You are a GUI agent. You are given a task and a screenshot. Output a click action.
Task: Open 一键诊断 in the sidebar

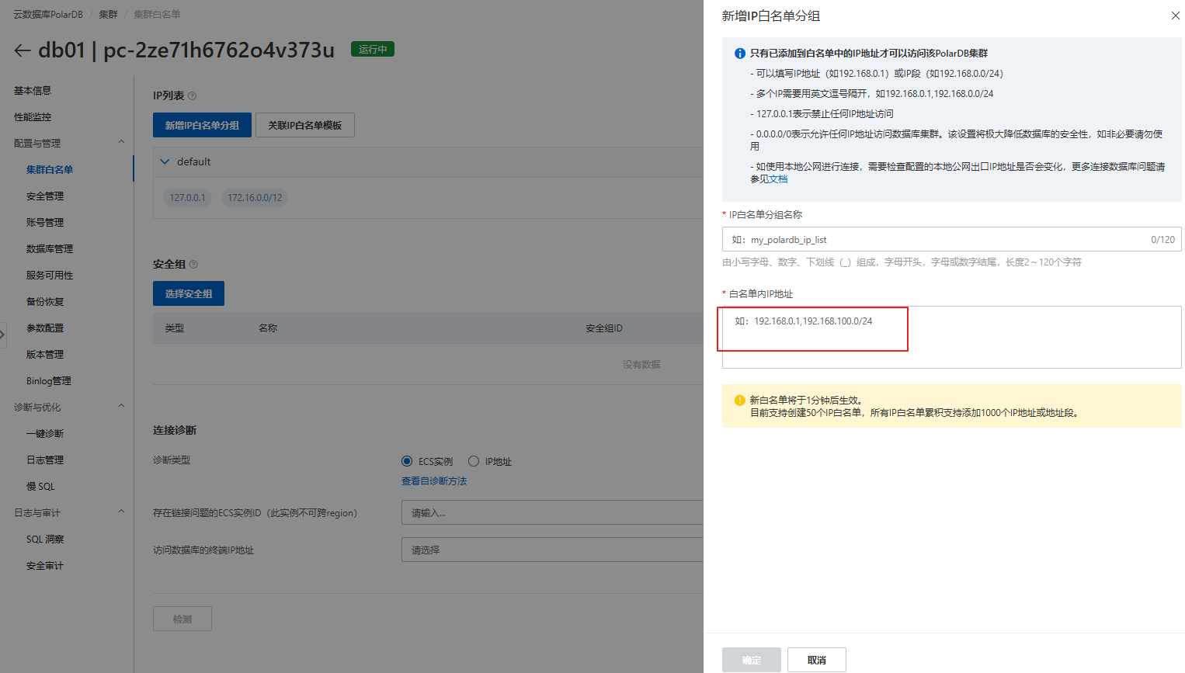tap(45, 434)
